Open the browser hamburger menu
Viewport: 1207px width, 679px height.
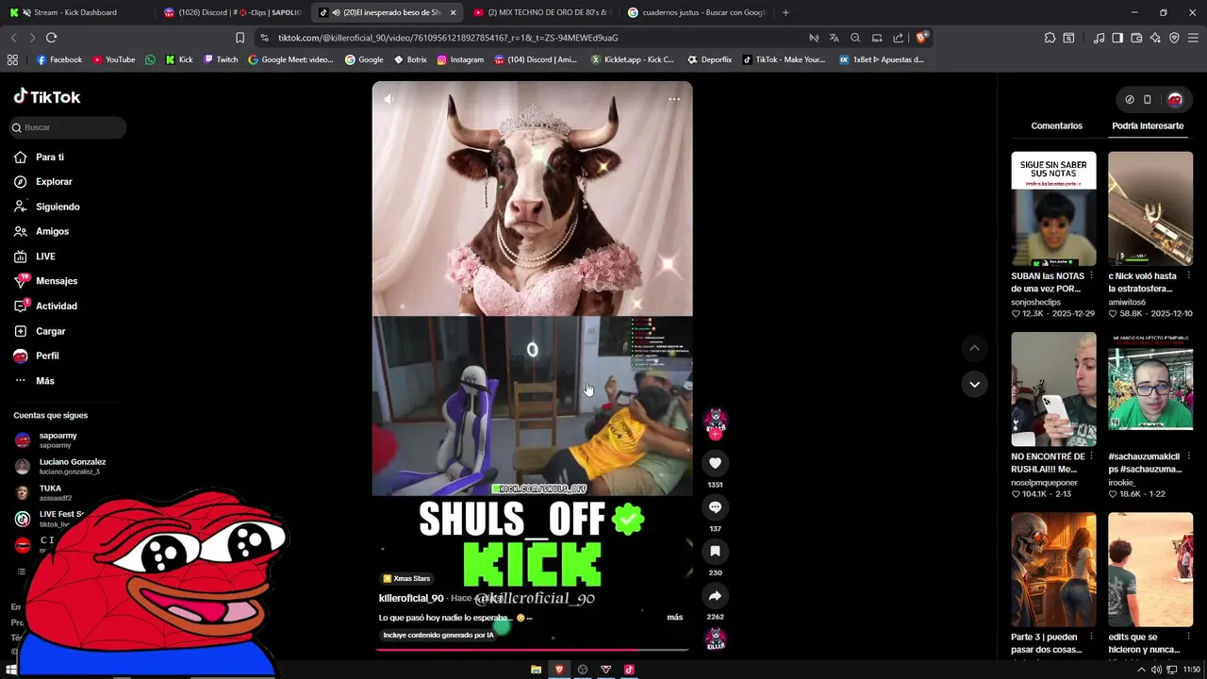1193,38
